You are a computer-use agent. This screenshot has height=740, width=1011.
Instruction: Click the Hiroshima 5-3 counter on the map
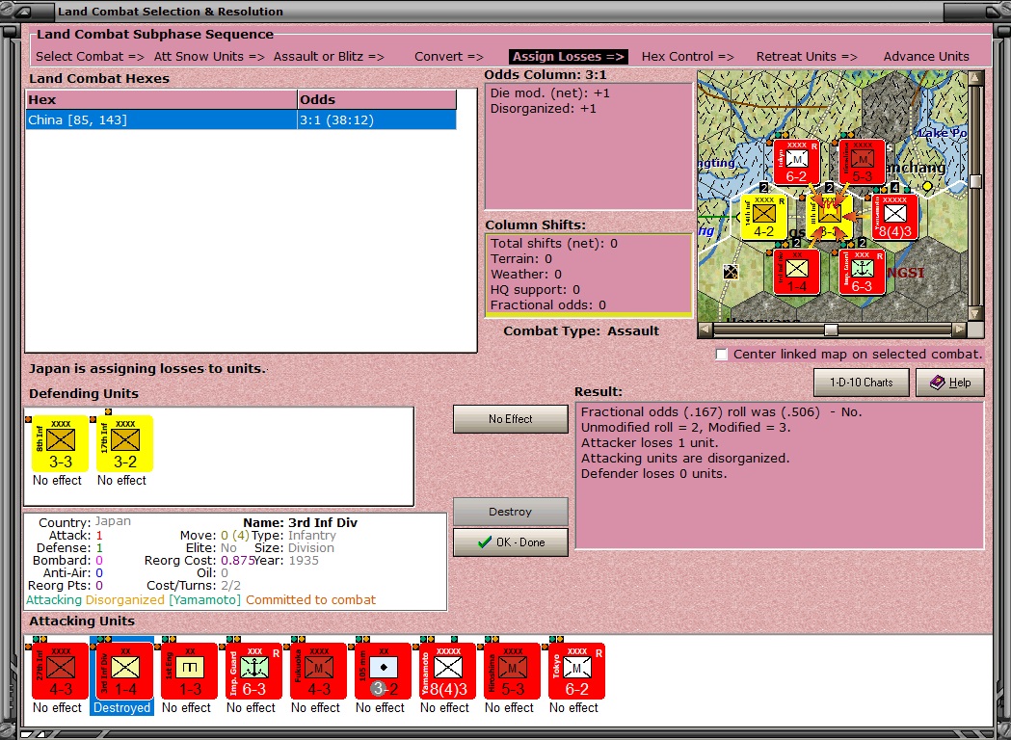click(x=862, y=162)
